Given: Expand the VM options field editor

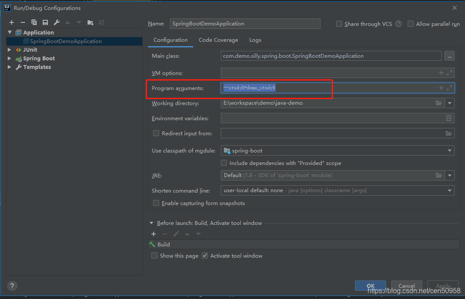Looking at the screenshot, I should click(x=449, y=73).
